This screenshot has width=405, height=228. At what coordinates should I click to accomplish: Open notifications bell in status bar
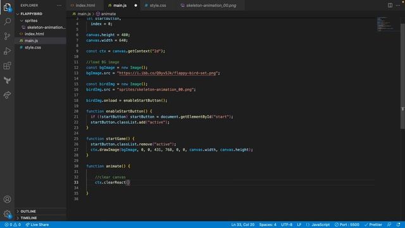[398, 225]
